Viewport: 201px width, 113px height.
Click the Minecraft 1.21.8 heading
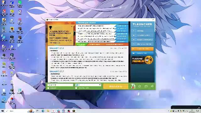(57, 48)
